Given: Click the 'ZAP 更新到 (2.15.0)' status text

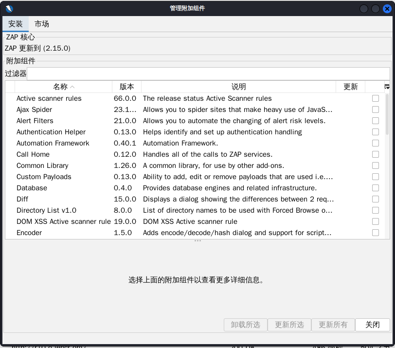Looking at the screenshot, I should tap(37, 48).
